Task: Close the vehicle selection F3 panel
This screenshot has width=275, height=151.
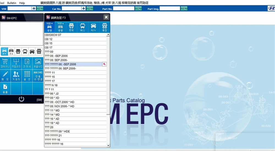Action: click(106, 17)
